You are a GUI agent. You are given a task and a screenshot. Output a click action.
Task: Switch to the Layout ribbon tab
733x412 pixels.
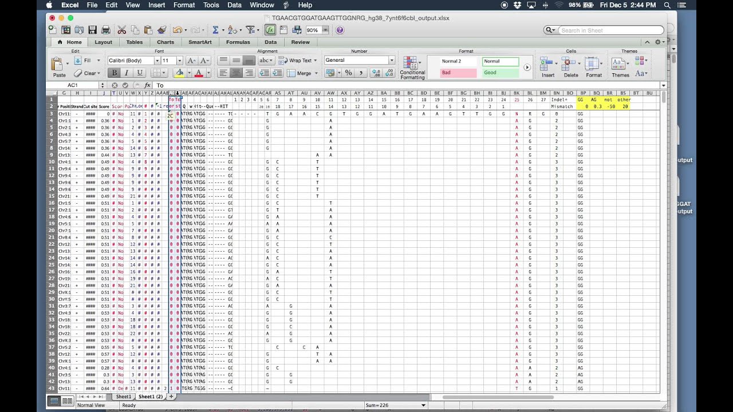pos(104,42)
